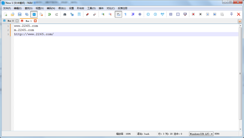Click the http://www.2265.com/ line
This screenshot has width=244, height=138.
point(126,34)
